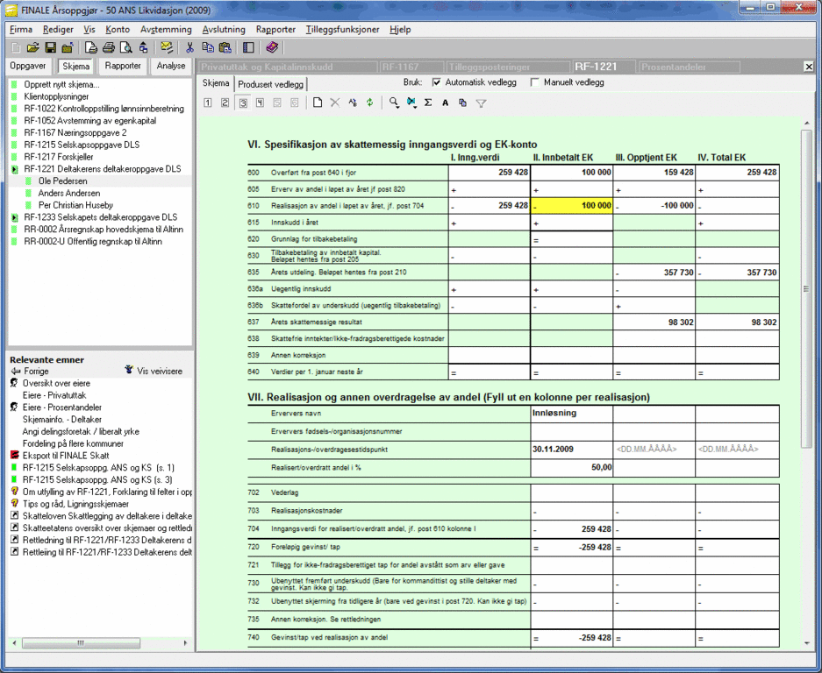Close the form with the X button
Viewport: 822px width, 673px height.
click(x=808, y=67)
